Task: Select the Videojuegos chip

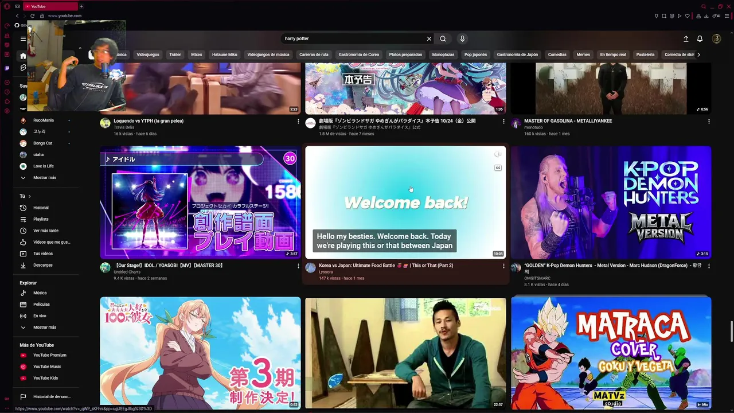Action: 148,54
